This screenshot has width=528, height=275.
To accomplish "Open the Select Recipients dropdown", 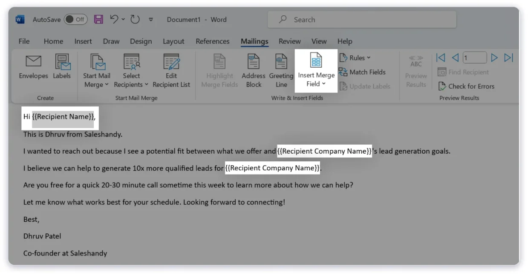I will (x=131, y=71).
